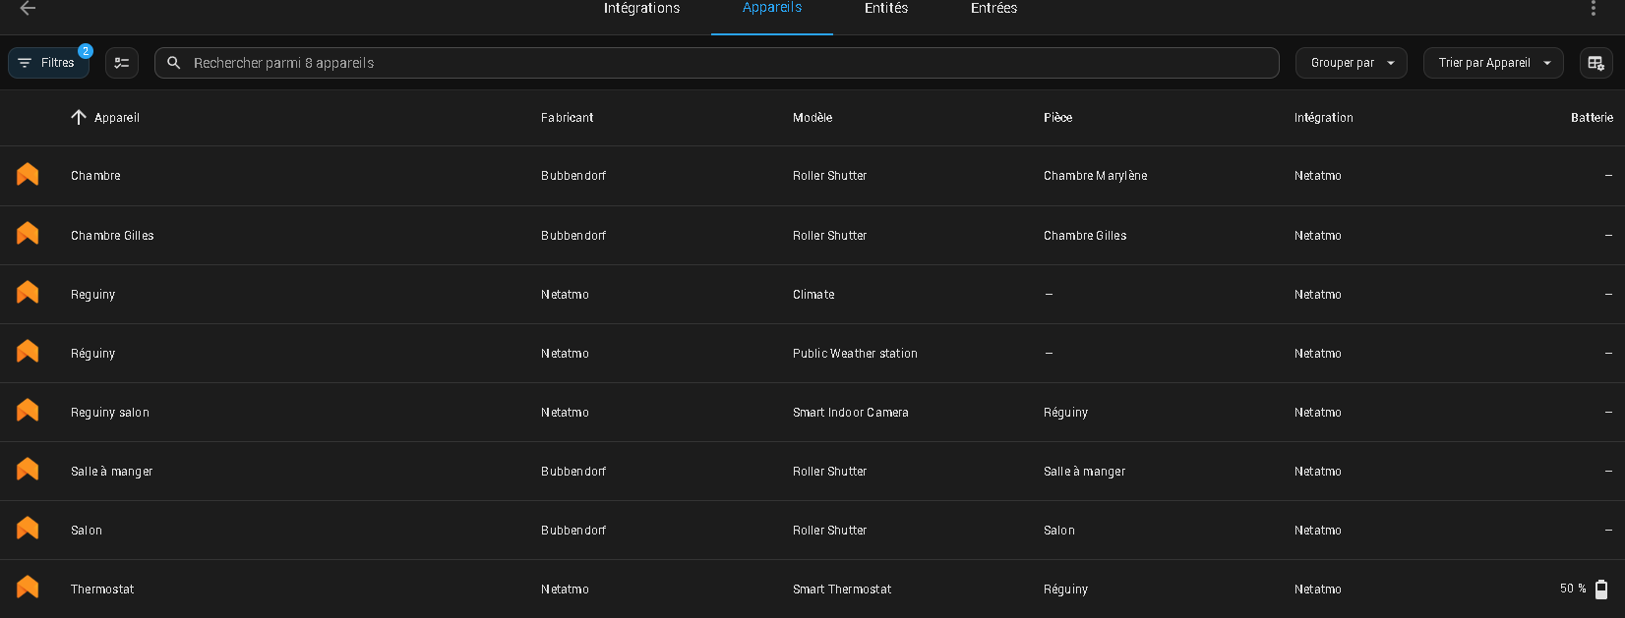Click the Netatmo icon next to Thermostat
The width and height of the screenshot is (1625, 618).
pos(28,588)
